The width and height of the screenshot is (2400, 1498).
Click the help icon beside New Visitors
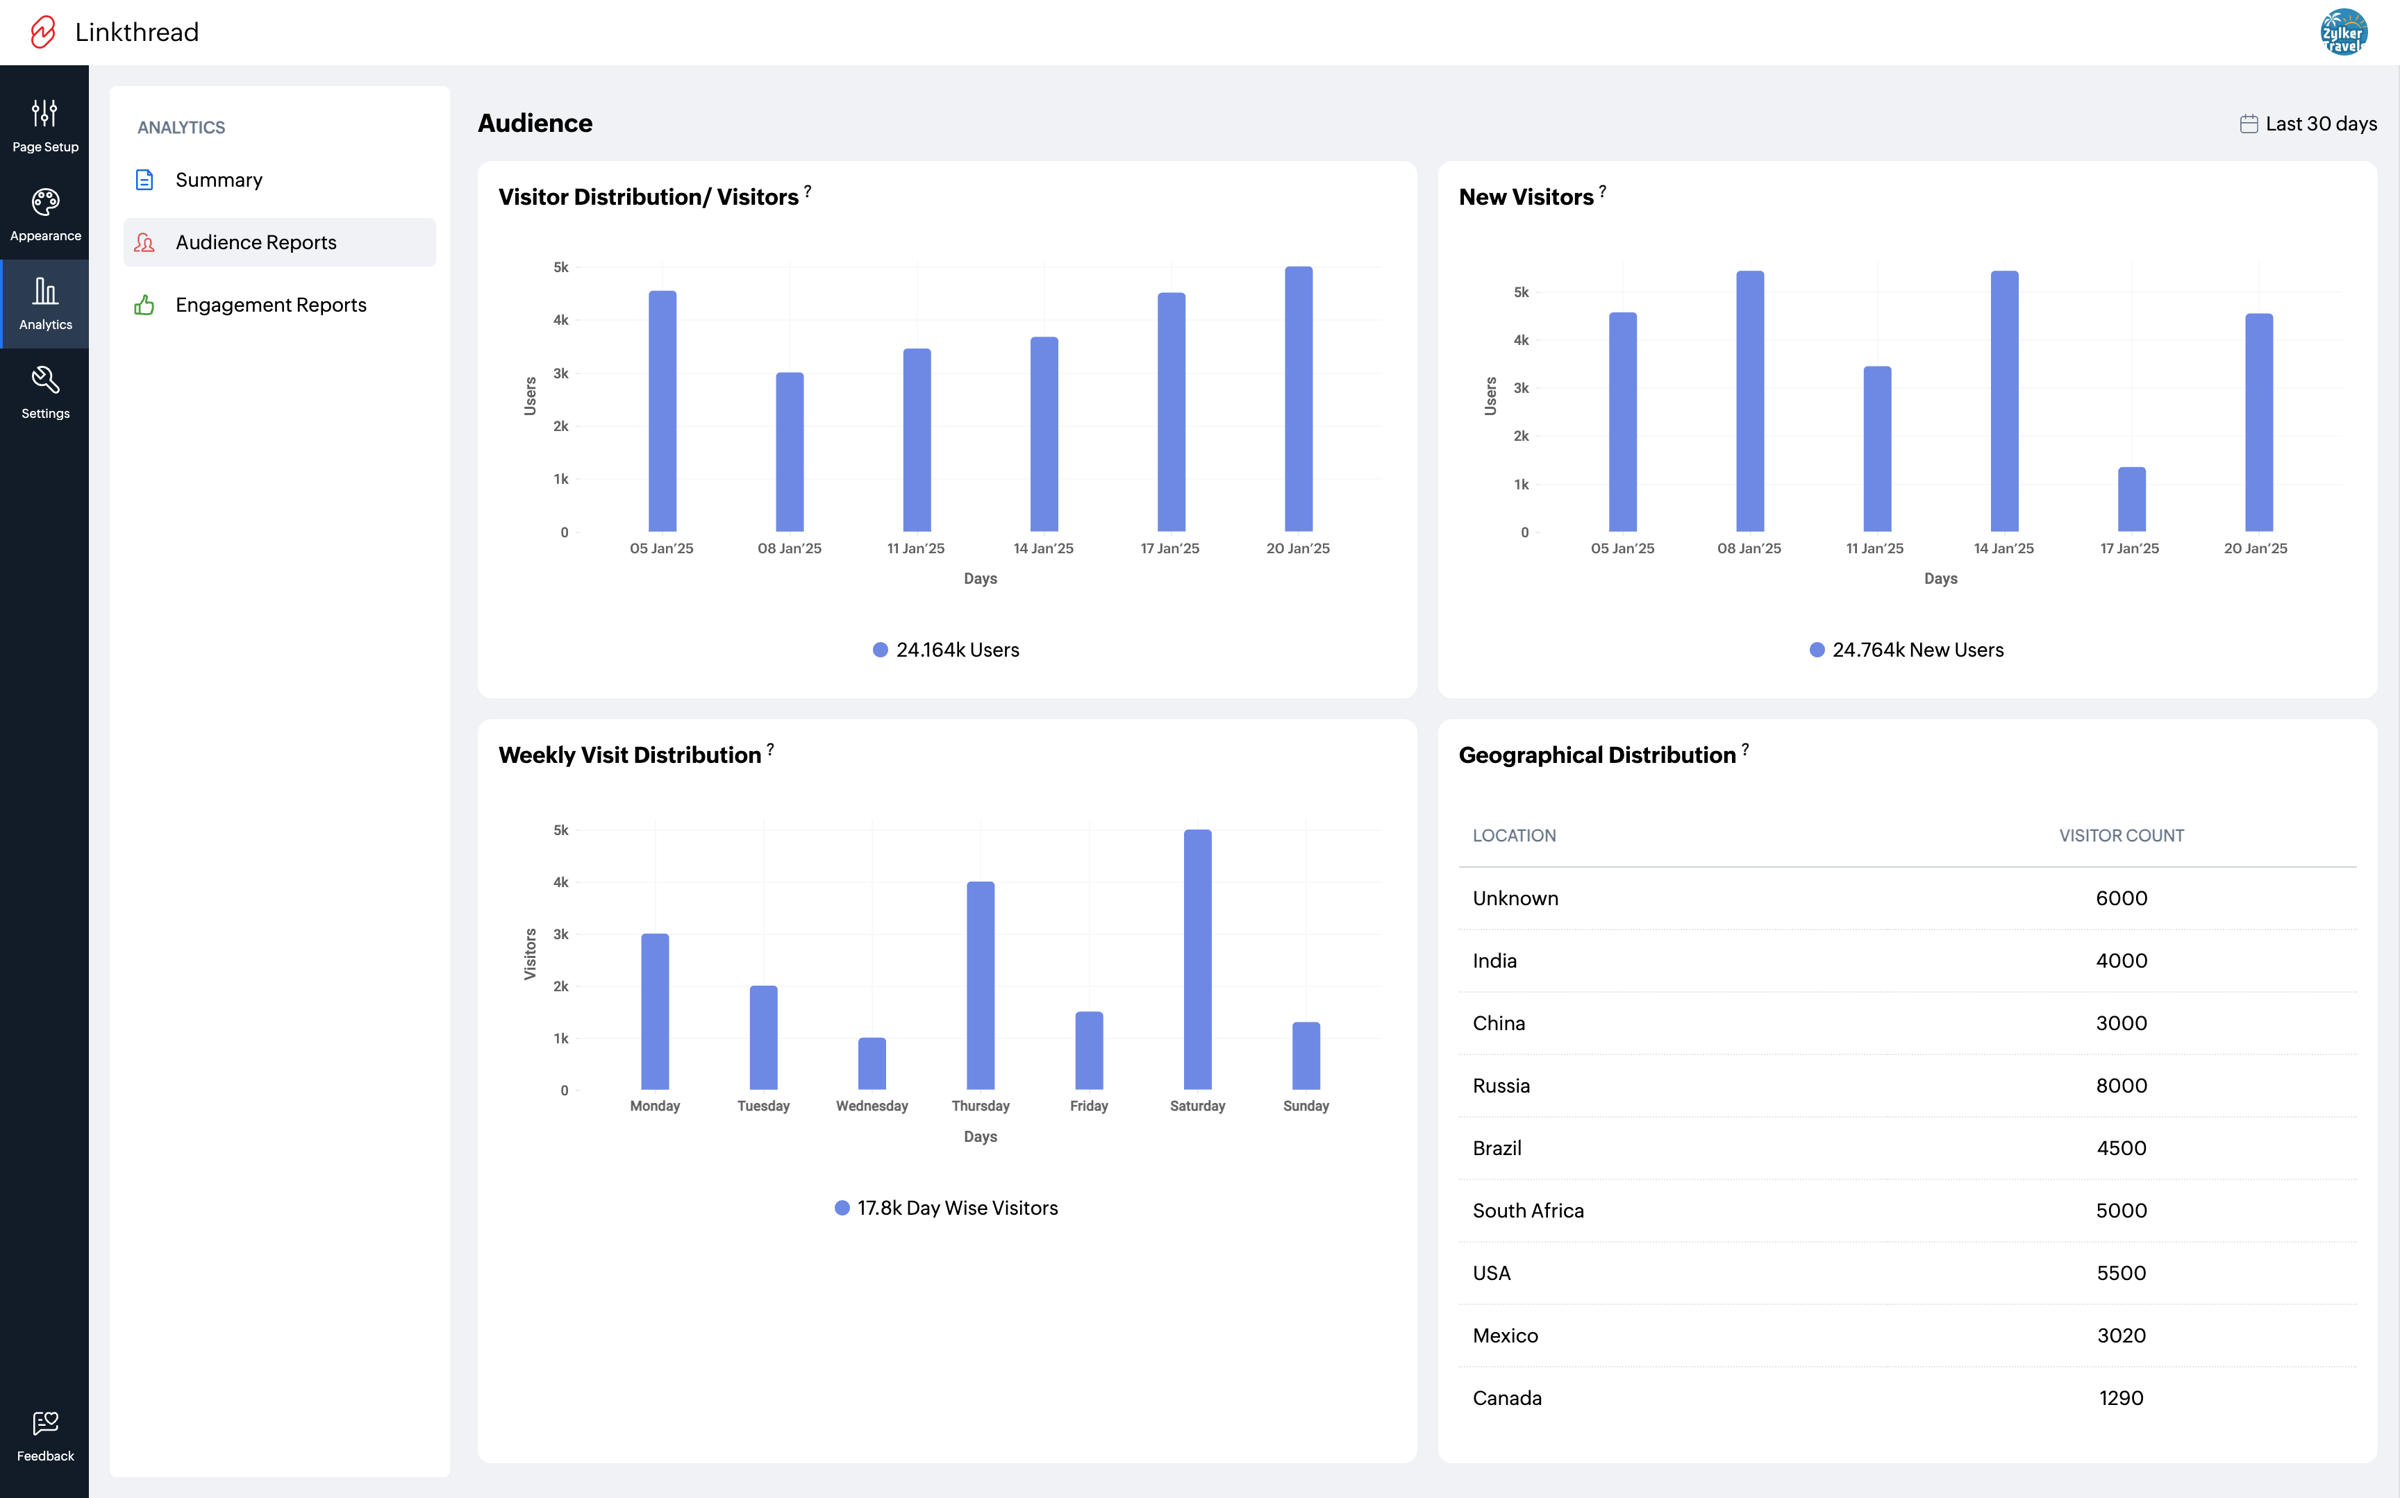1602,191
